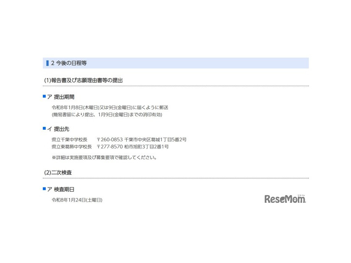Image resolution: width=351 pixels, height=263 pixels.
Task: Click the blue bullet icon before ア 提出期間
Action: pos(44,96)
